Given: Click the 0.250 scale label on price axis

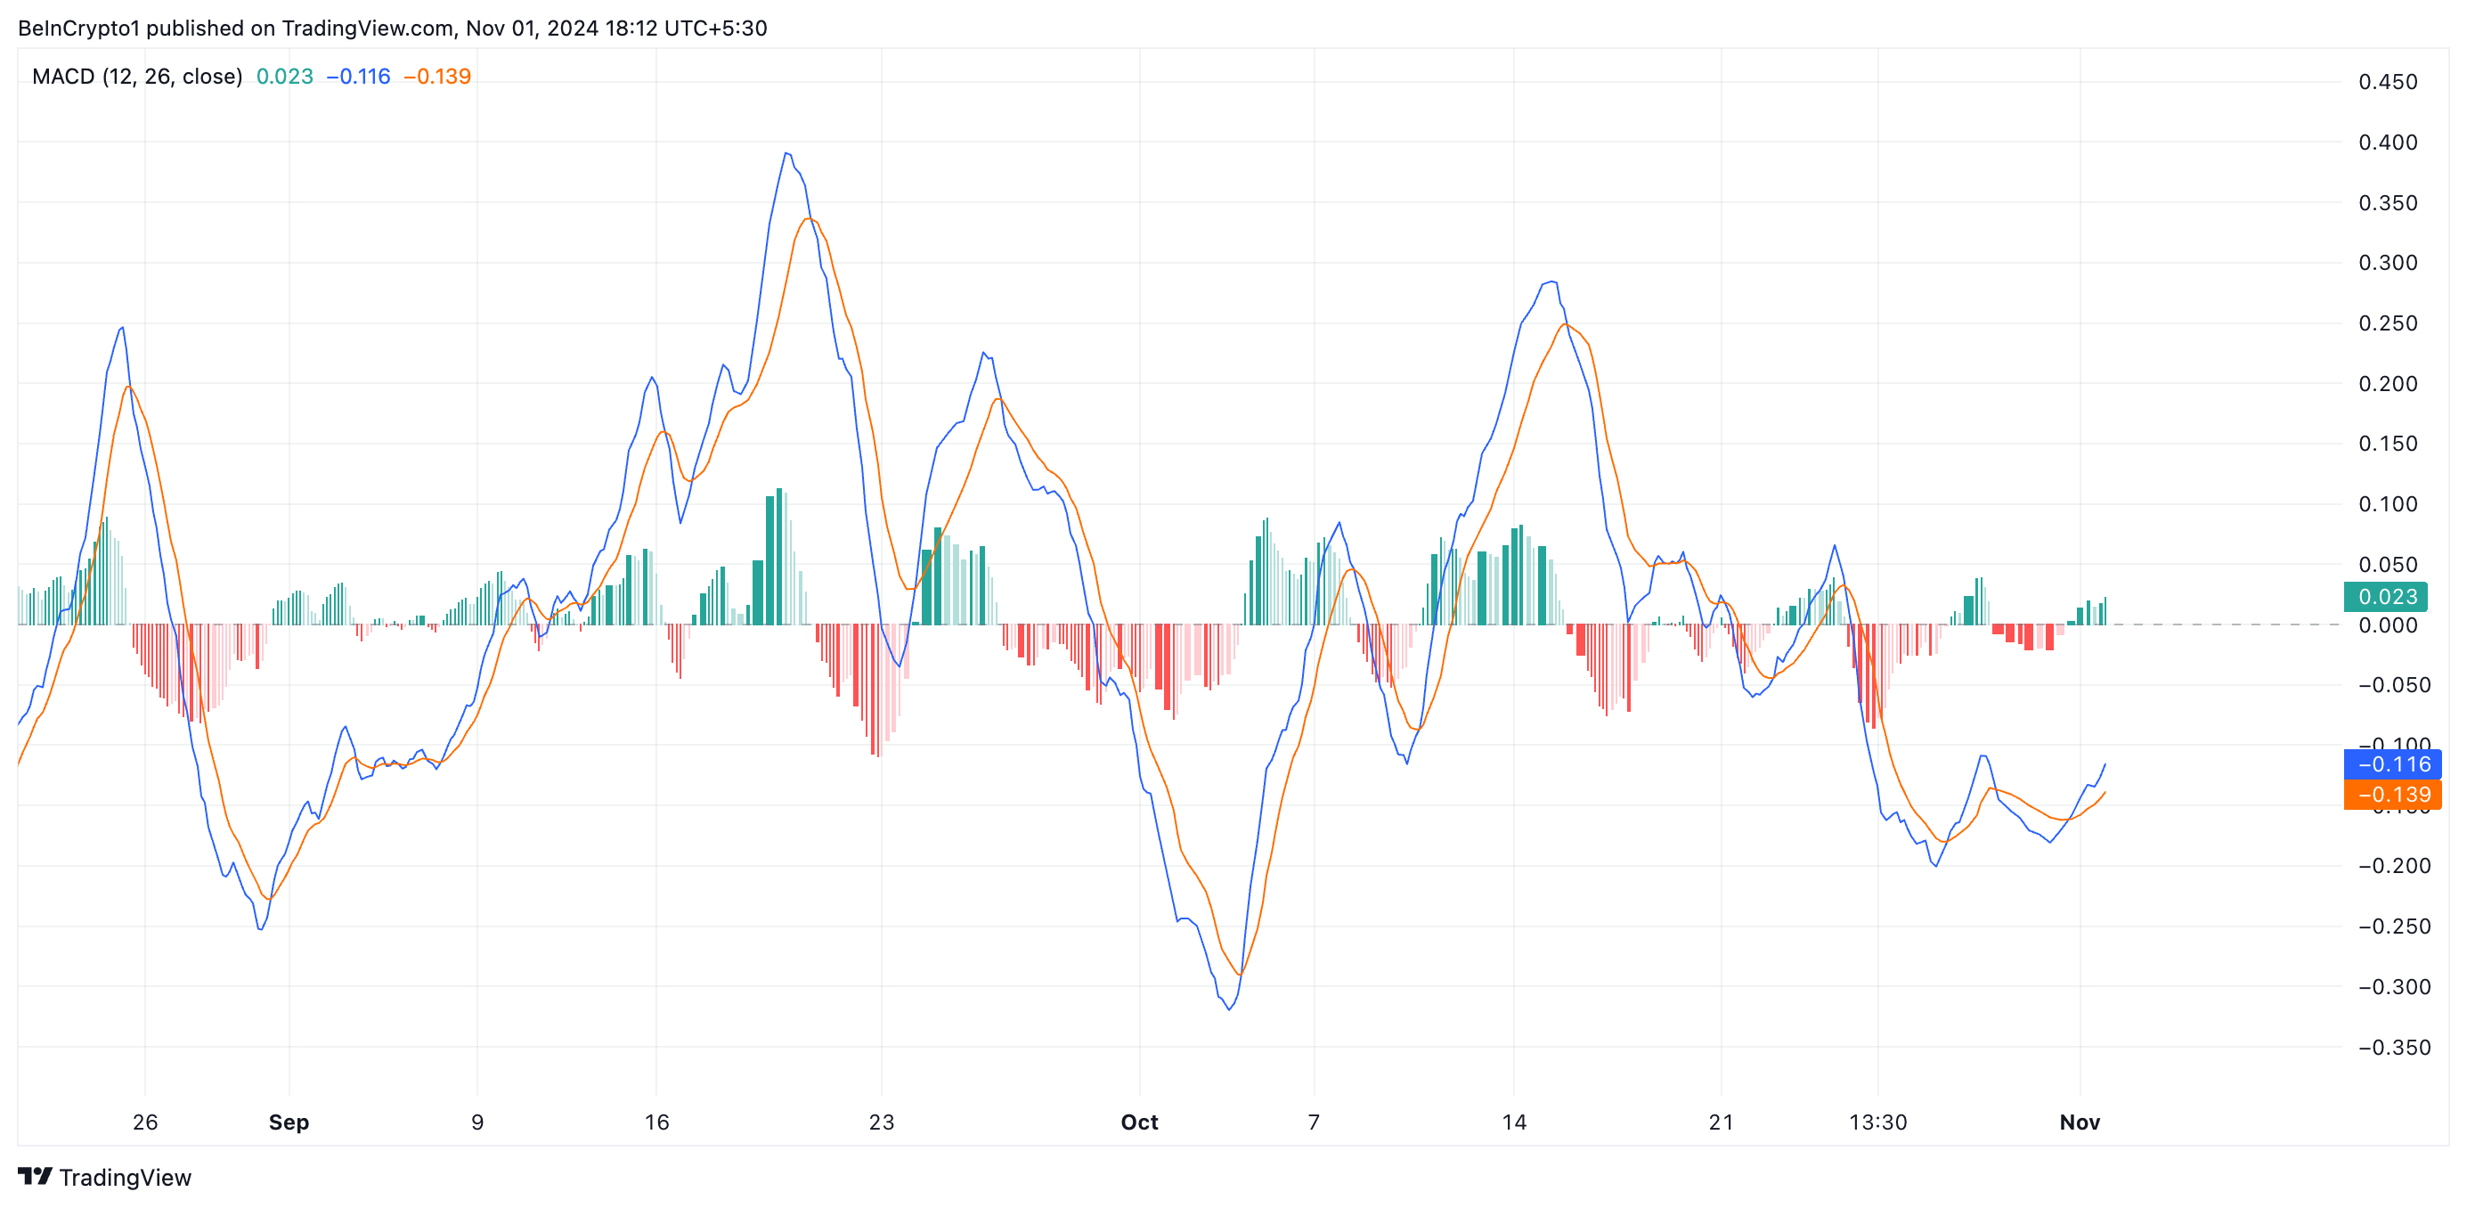Looking at the screenshot, I should [x=2388, y=323].
